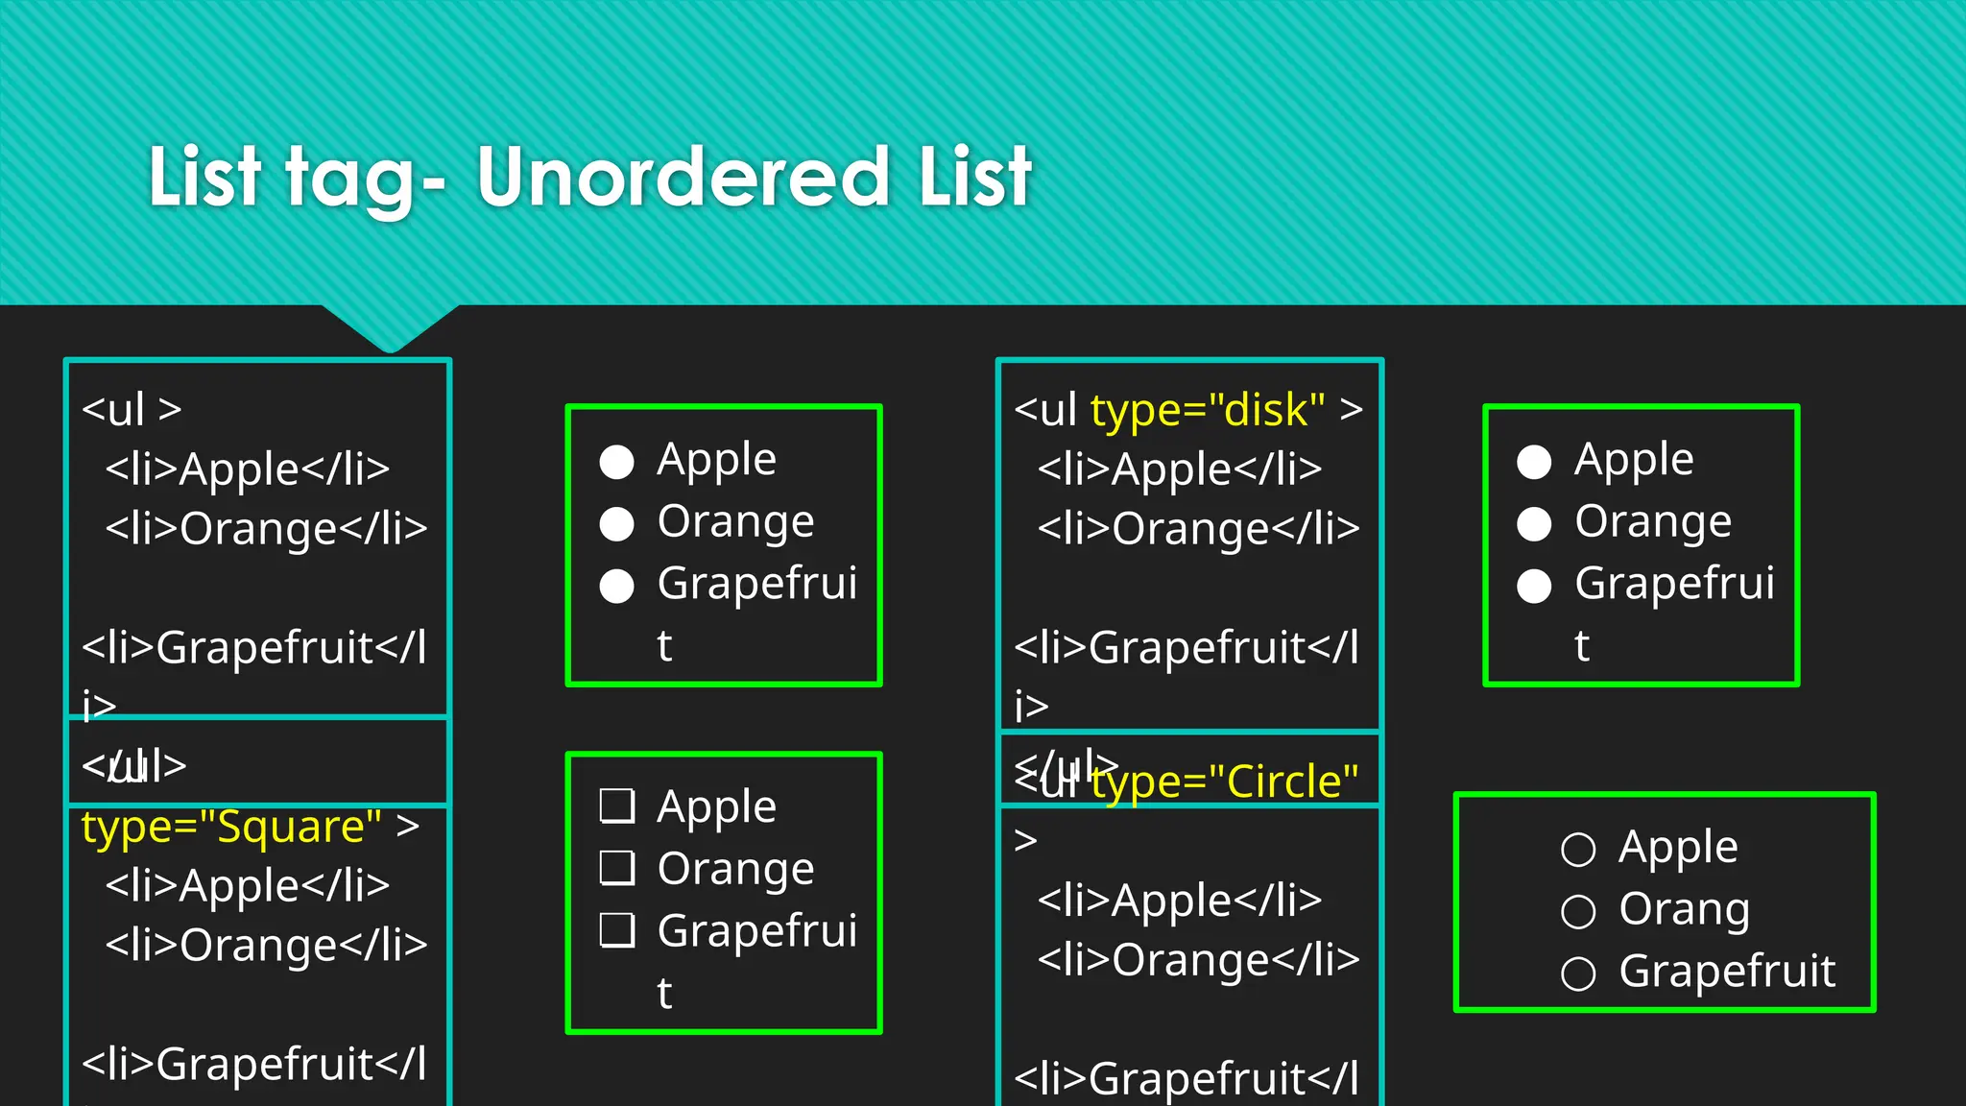Click the opening "<ul >" tag without attributes
The image size is (1966, 1106).
pos(132,409)
